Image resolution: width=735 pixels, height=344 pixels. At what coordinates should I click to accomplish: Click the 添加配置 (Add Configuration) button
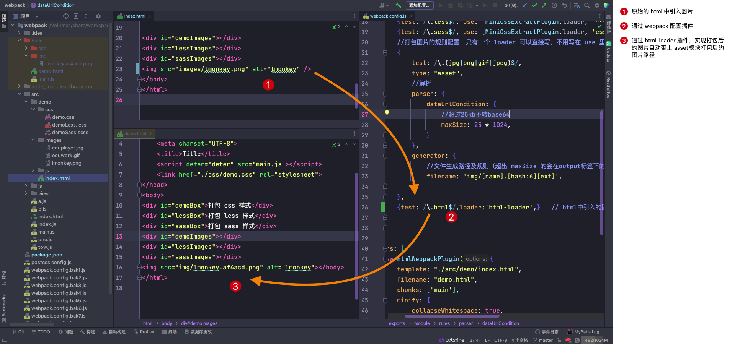coord(419,5)
